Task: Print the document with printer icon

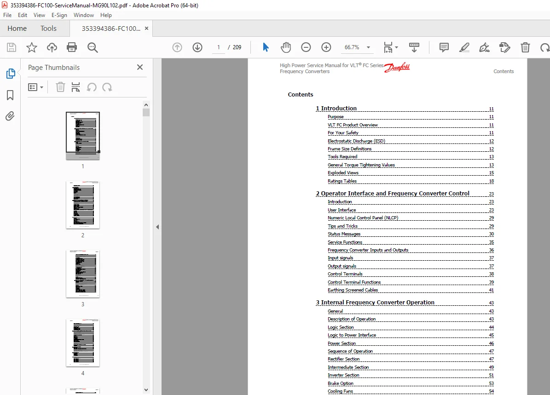Action: click(72, 47)
